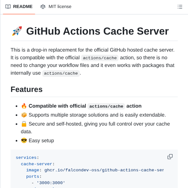Click 'cache-server:' line in code block
This screenshot has width=188, height=188.
pos(38,164)
